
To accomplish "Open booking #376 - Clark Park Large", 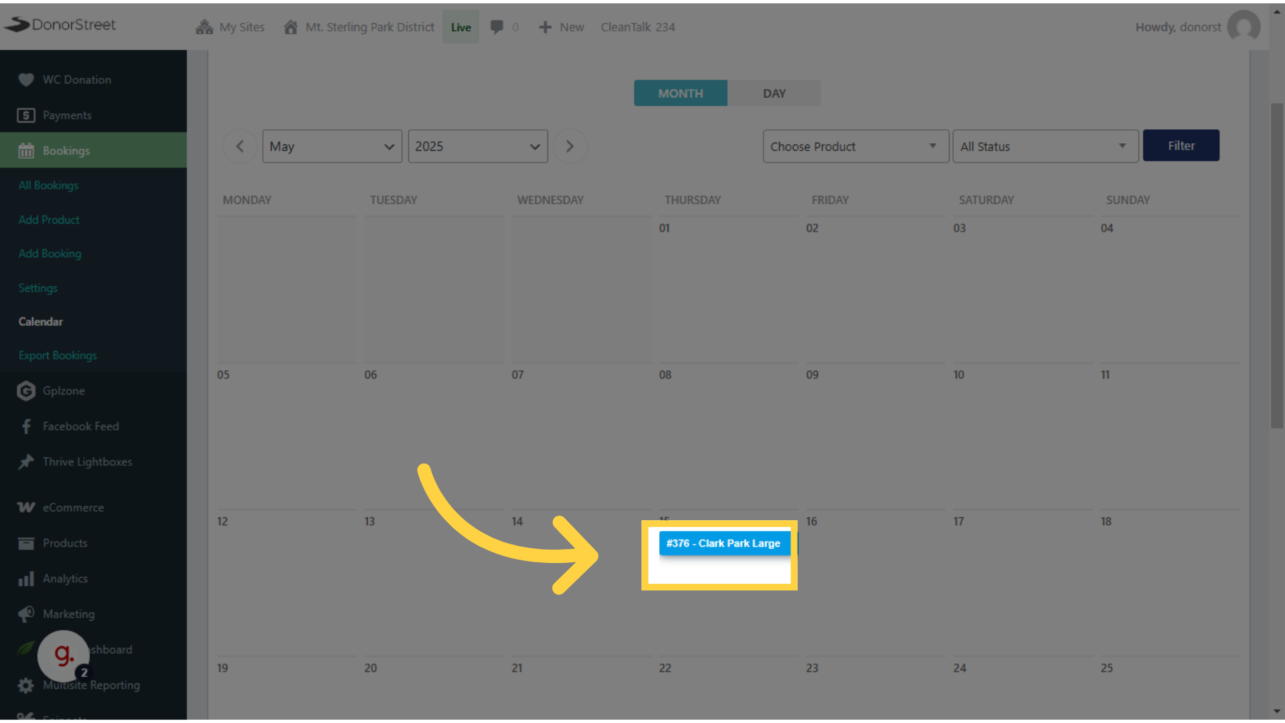I will [724, 543].
